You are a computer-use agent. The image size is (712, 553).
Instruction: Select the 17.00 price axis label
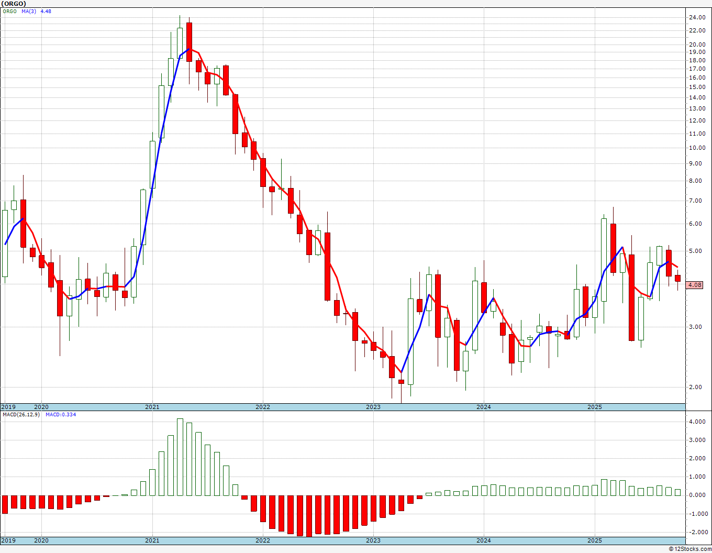click(x=697, y=68)
